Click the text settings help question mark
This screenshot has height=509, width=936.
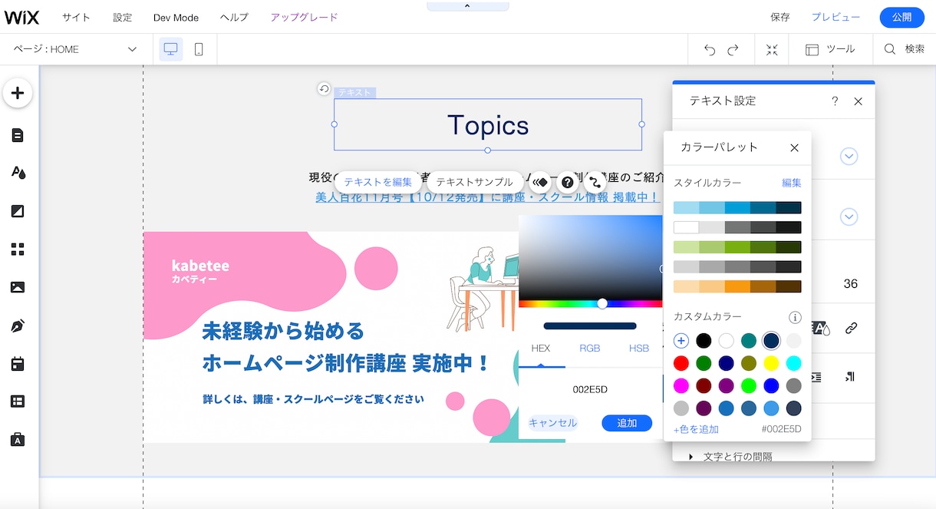pos(835,101)
